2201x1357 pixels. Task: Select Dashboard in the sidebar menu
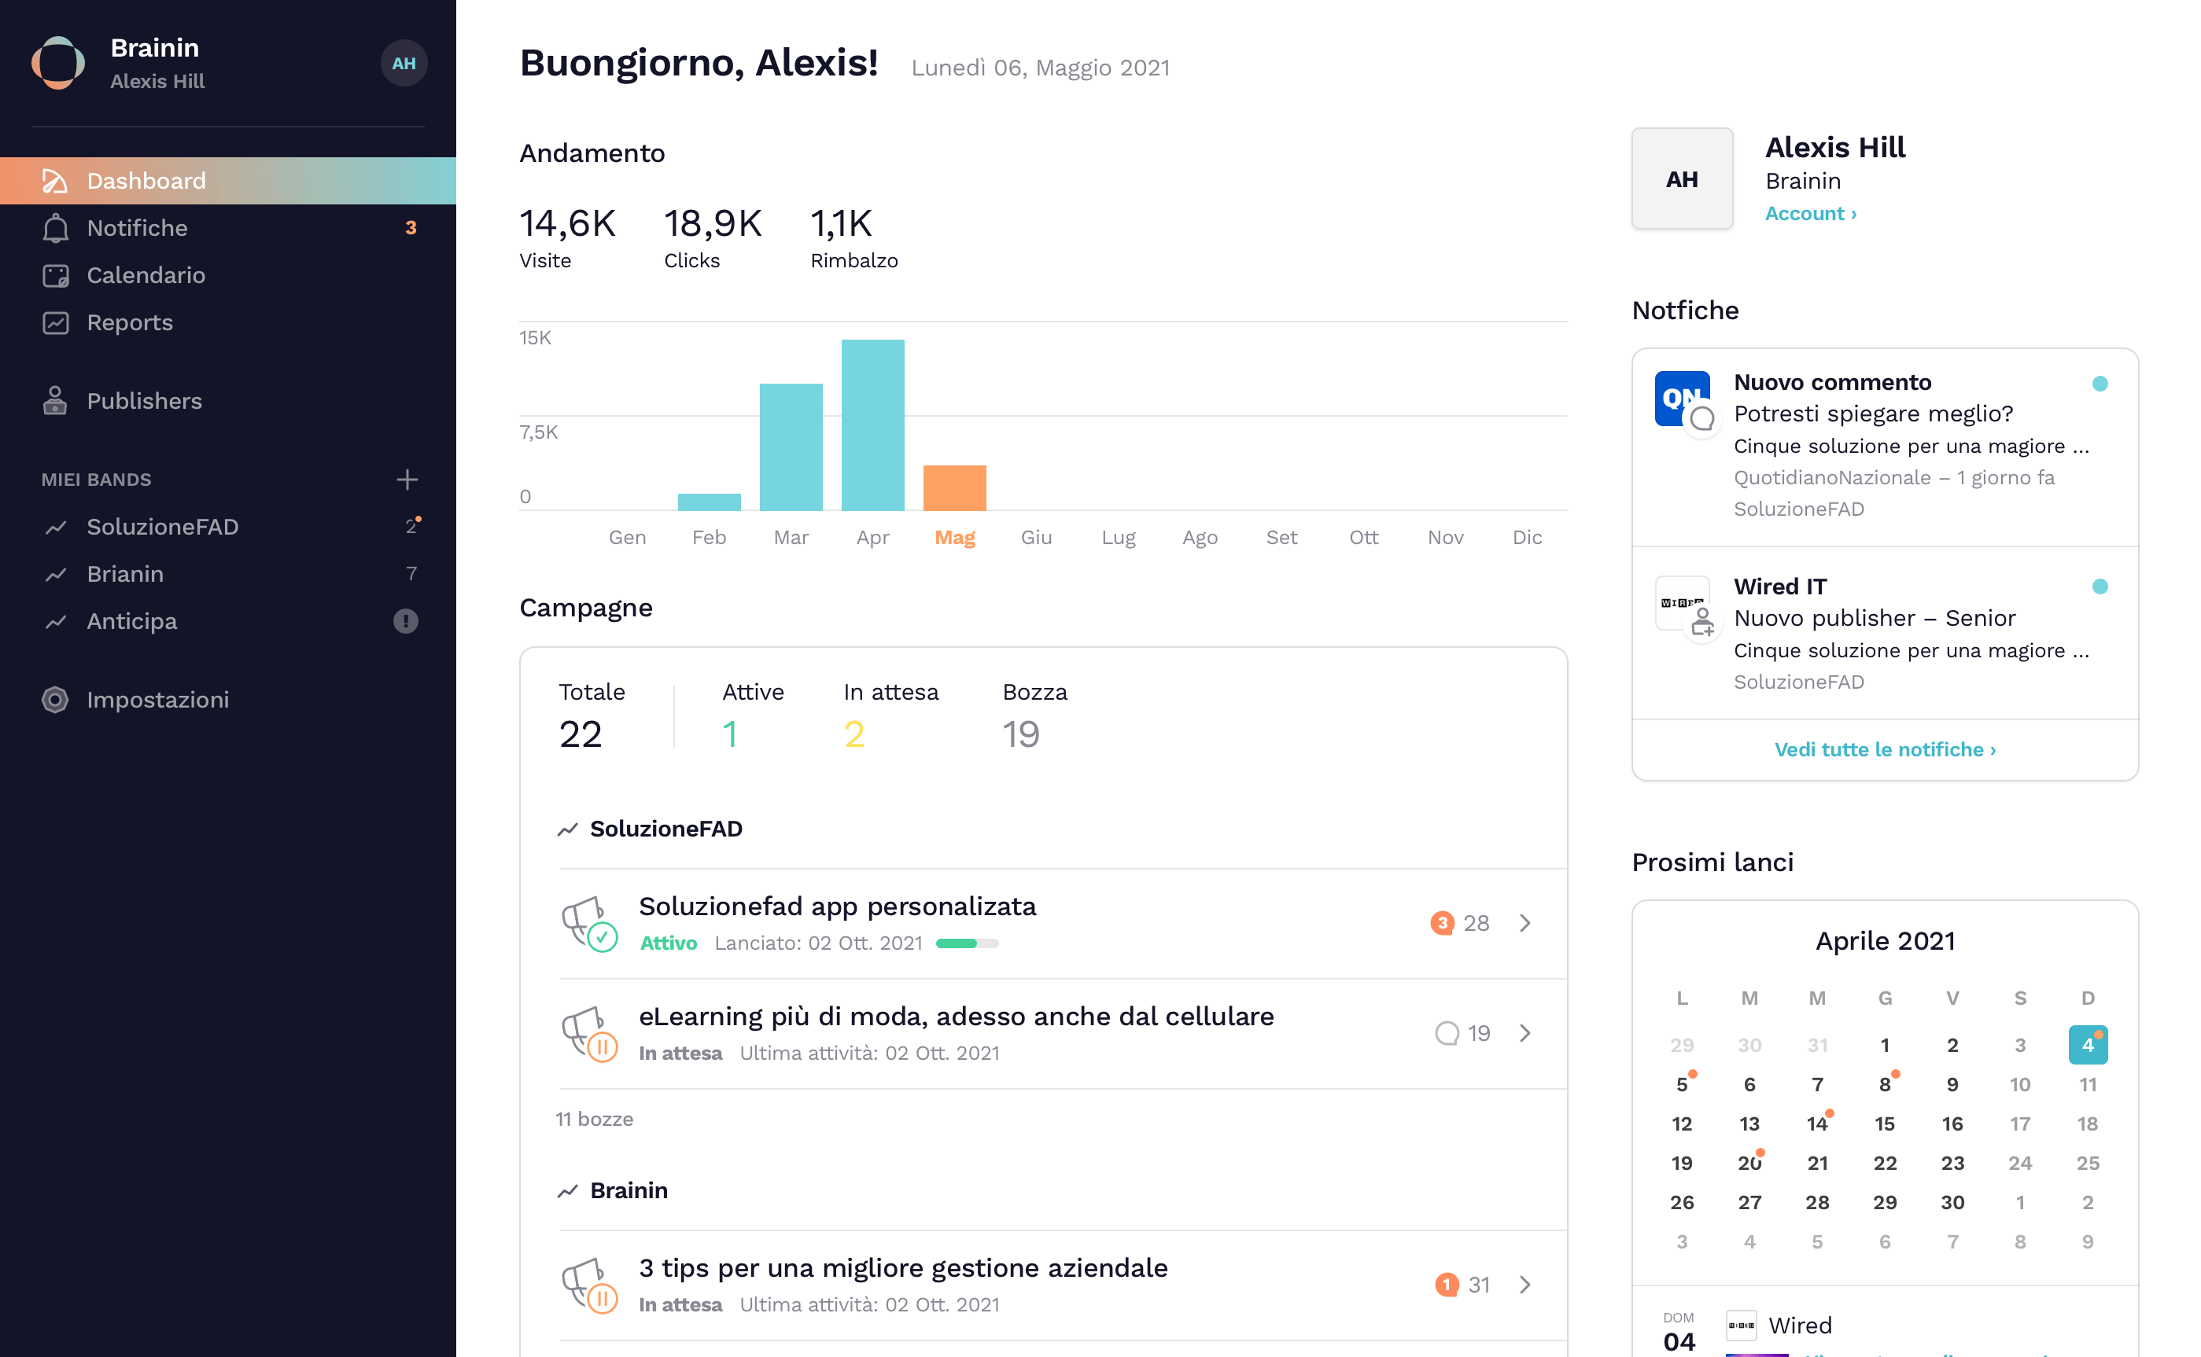[x=146, y=180]
